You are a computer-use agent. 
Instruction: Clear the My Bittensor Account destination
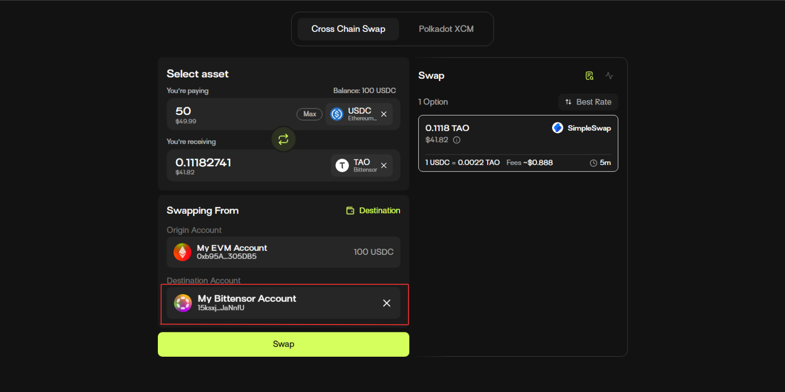pos(386,303)
